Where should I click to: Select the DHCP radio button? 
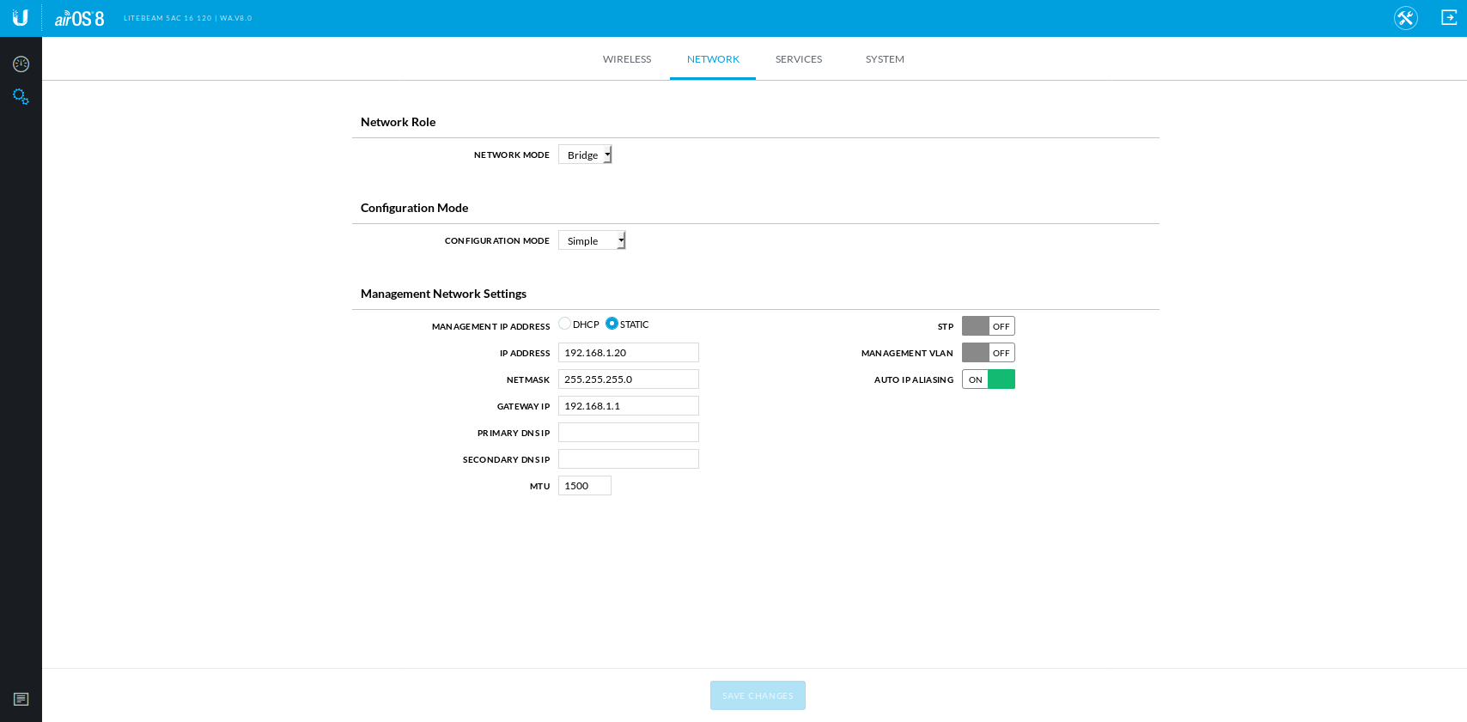[x=564, y=324]
